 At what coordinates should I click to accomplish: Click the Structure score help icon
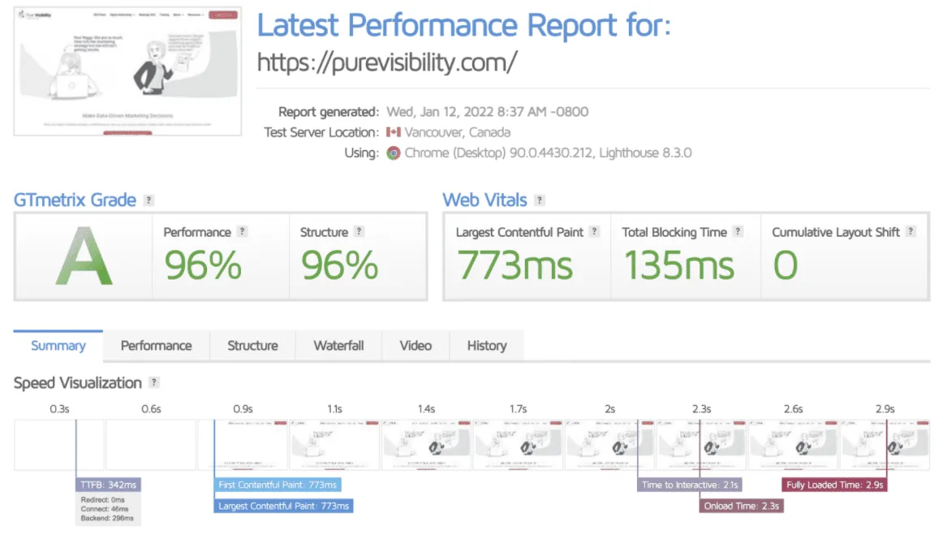(x=359, y=232)
